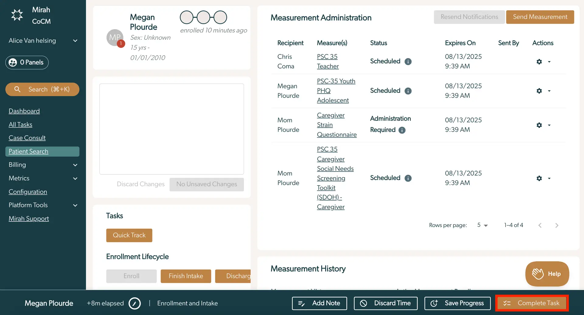Open settings gear for PSC-35 Youth row
The width and height of the screenshot is (584, 315).
539,91
